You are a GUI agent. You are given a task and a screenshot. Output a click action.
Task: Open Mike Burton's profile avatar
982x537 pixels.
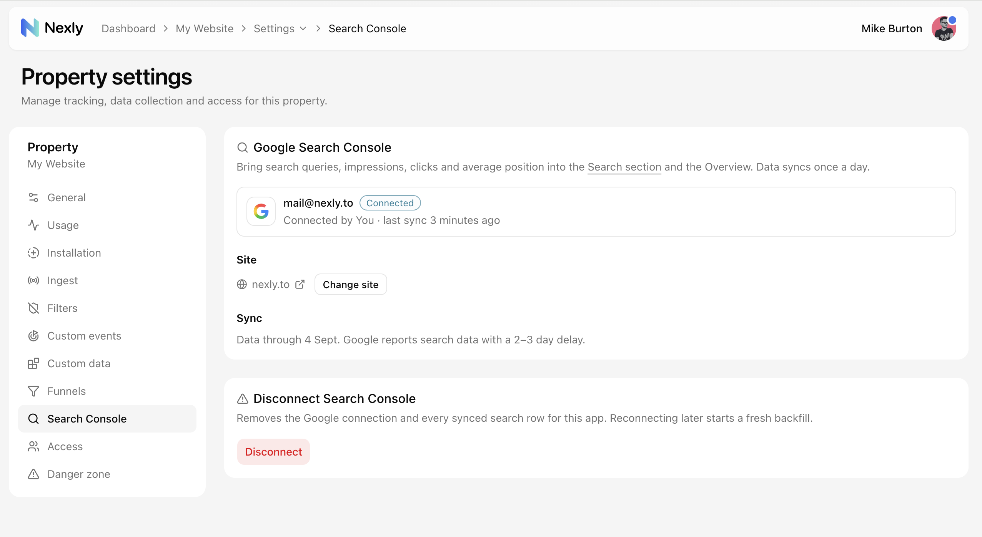click(944, 28)
